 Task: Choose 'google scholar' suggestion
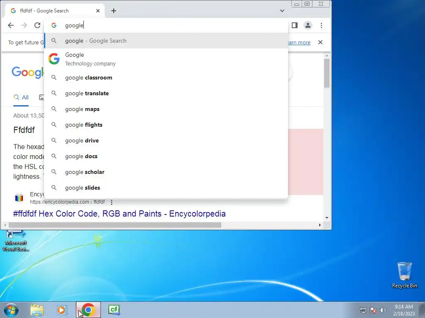pos(166,172)
